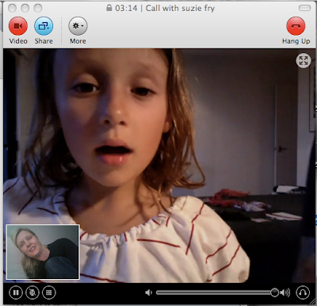This screenshot has width=317, height=306.
Task: End the call with Hang Up
Action: tap(296, 26)
